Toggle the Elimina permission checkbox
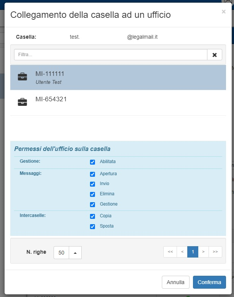234x297 pixels. click(92, 194)
